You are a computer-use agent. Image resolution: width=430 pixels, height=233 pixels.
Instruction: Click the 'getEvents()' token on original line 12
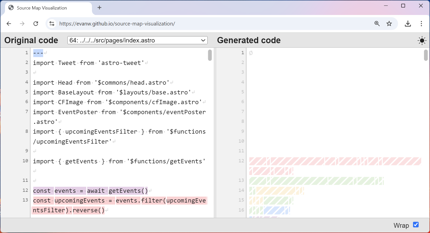pyautogui.click(x=128, y=191)
